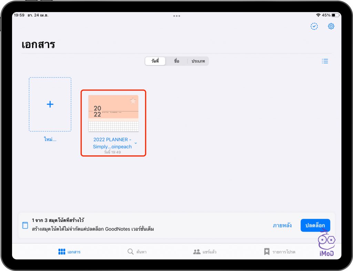This screenshot has height=271, width=353.
Task: Tap the battery icon in status bar
Action: pos(336,15)
